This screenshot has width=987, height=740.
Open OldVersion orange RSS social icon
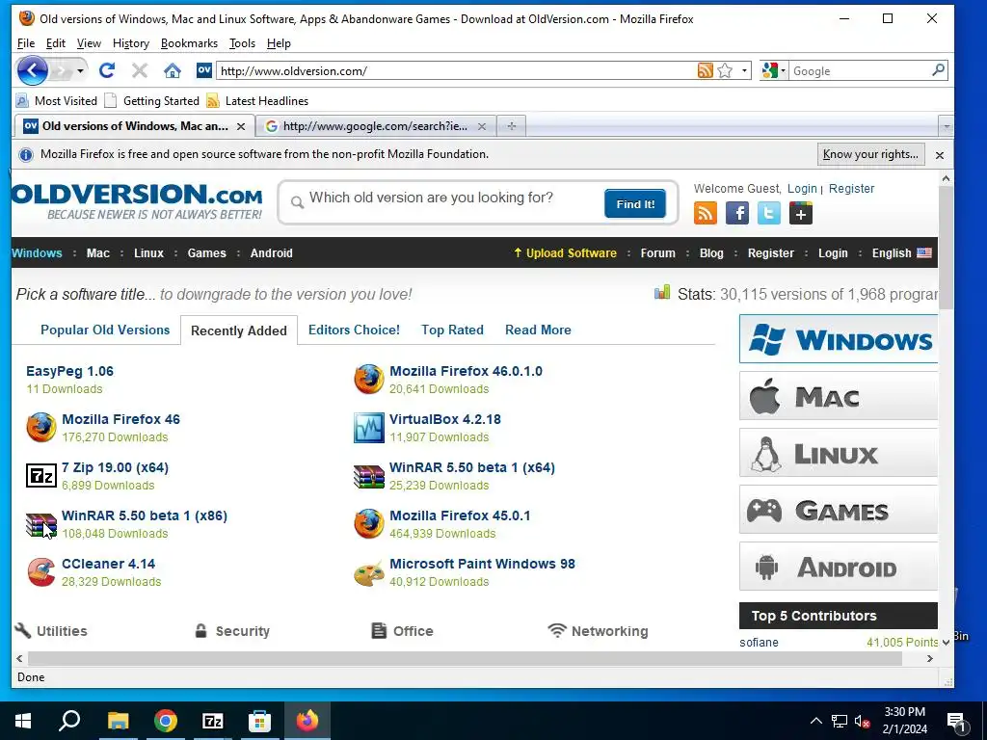(x=705, y=213)
